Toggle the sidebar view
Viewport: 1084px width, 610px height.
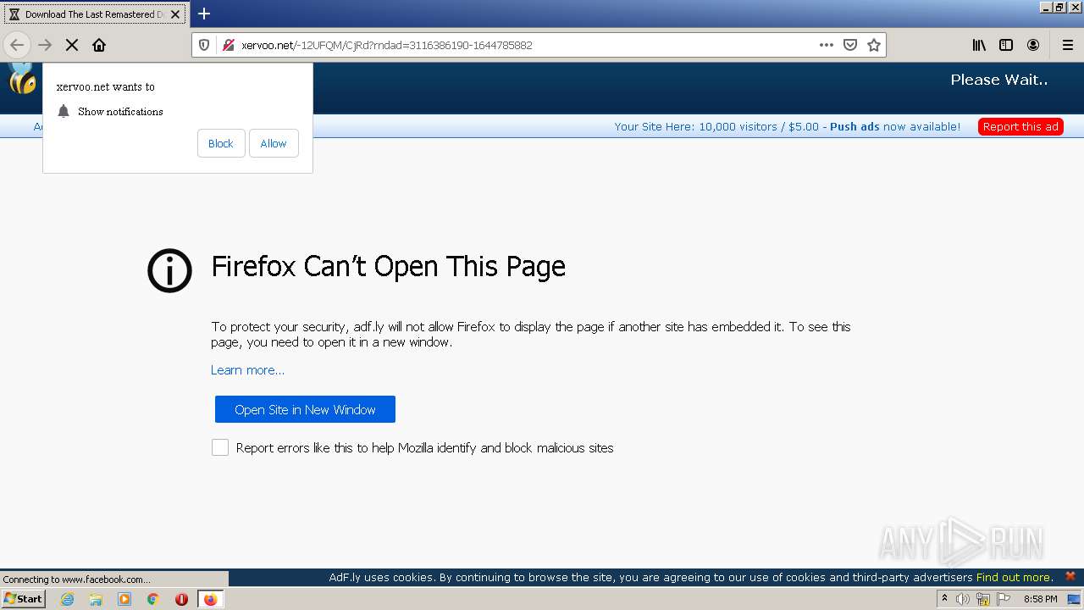coord(1006,45)
